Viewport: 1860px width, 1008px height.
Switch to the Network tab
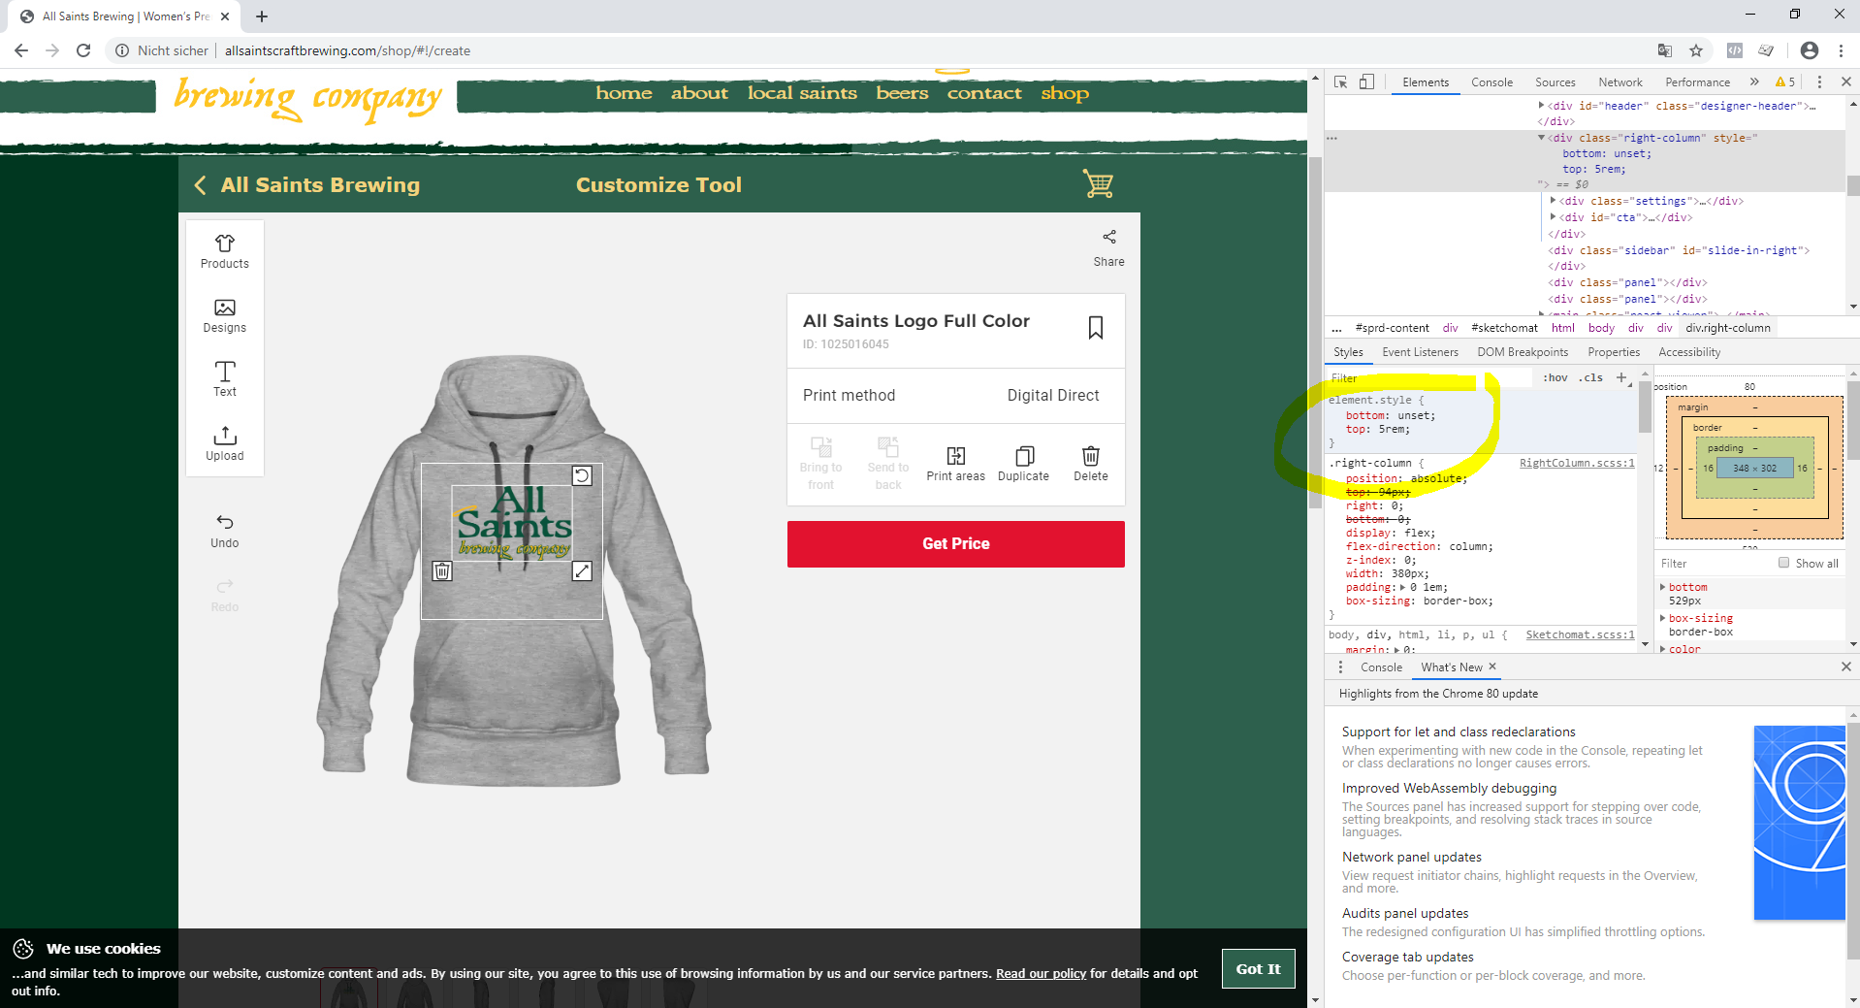(x=1619, y=82)
